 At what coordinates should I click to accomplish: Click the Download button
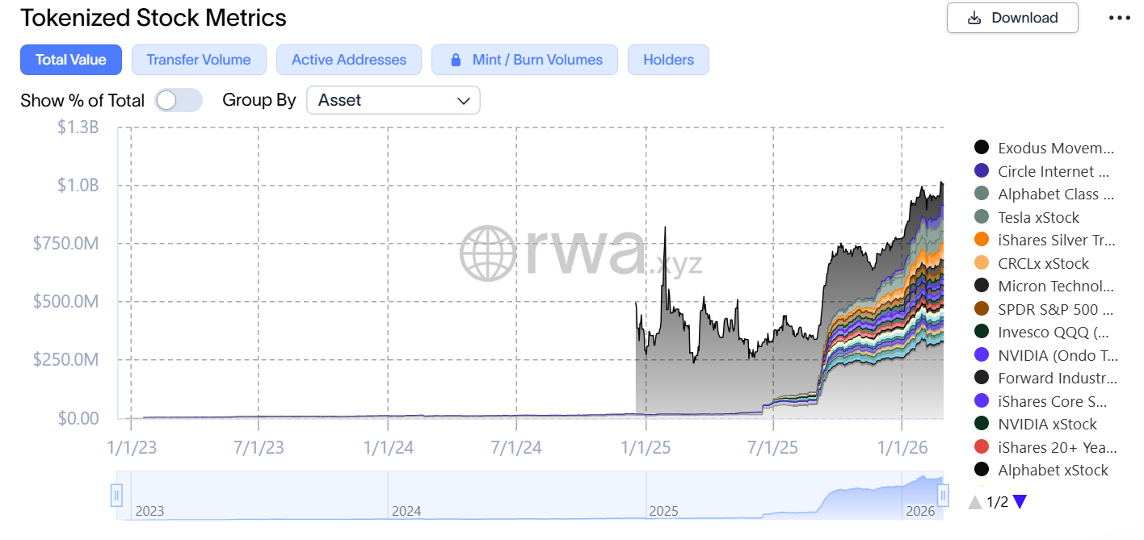(x=1012, y=18)
